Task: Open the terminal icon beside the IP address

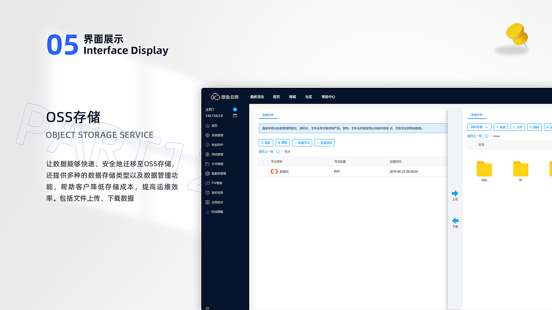Action: (x=235, y=116)
